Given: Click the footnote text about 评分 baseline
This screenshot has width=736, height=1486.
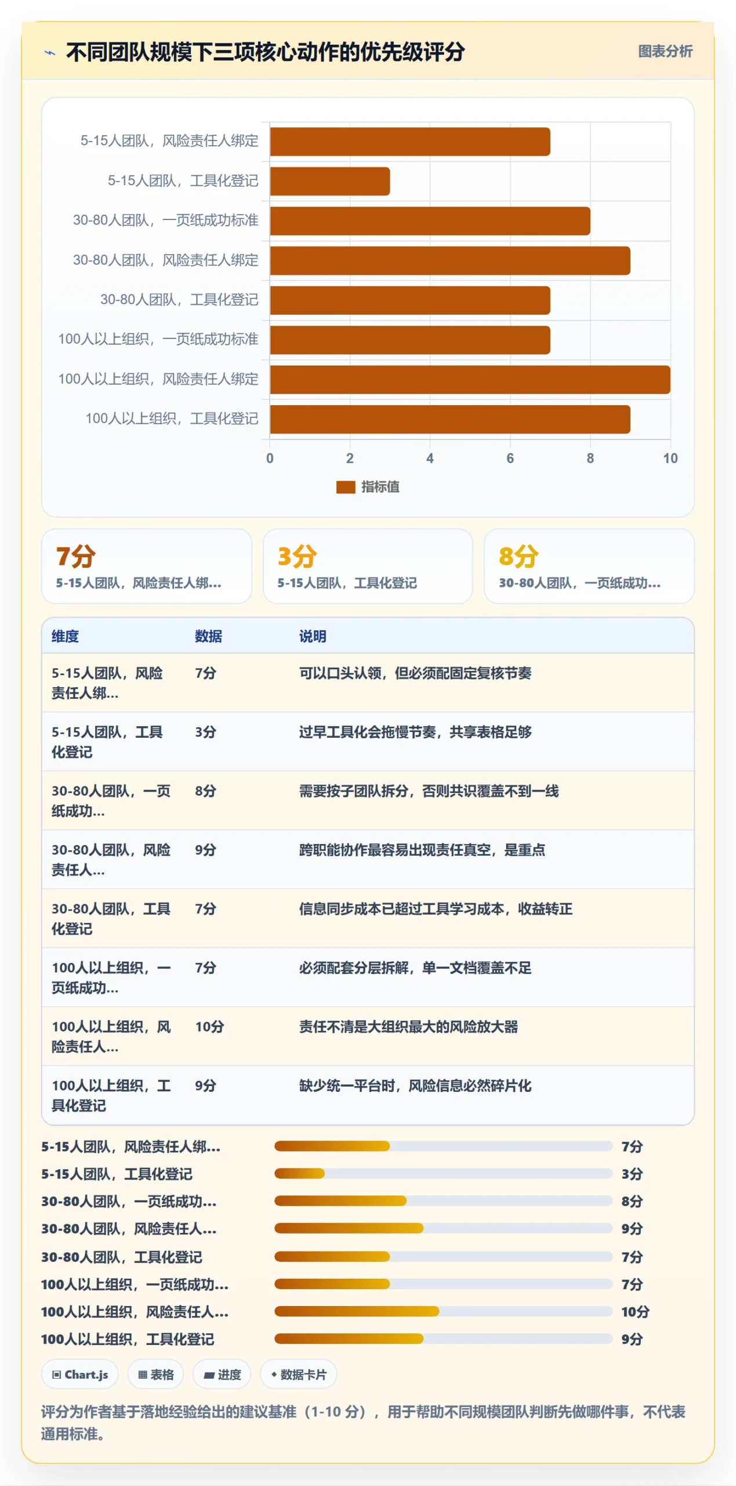Looking at the screenshot, I should pos(363,1422).
